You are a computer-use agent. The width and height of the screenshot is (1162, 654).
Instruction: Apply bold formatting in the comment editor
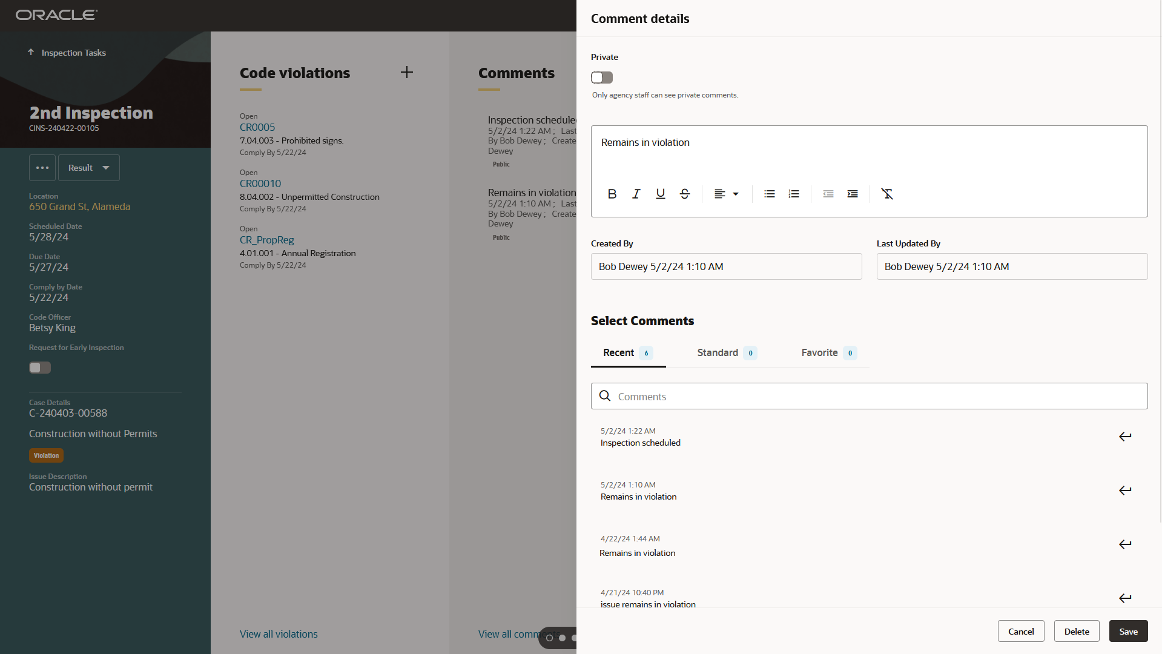click(x=612, y=194)
